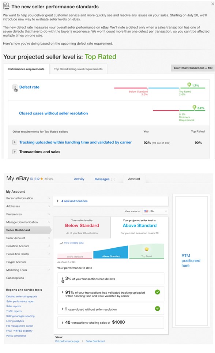Open Personal Information in My Account

pyautogui.click(x=27, y=198)
